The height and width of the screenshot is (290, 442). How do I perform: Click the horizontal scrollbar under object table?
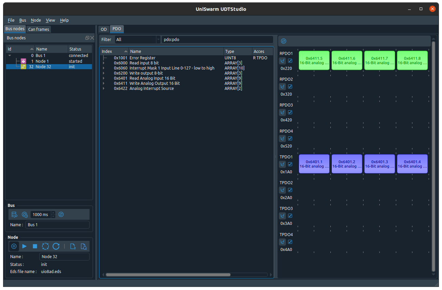point(168,275)
